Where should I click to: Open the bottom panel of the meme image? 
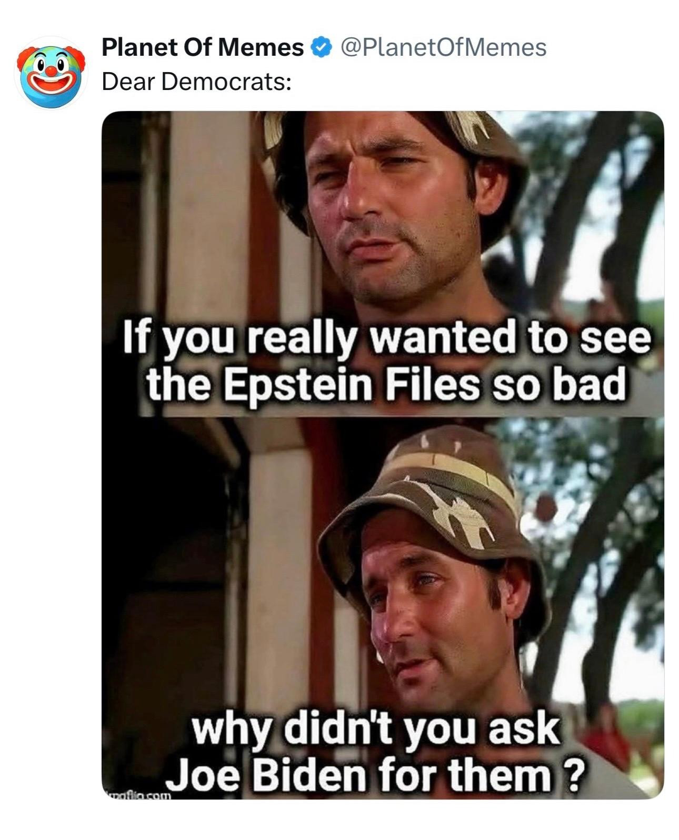pos(383,608)
